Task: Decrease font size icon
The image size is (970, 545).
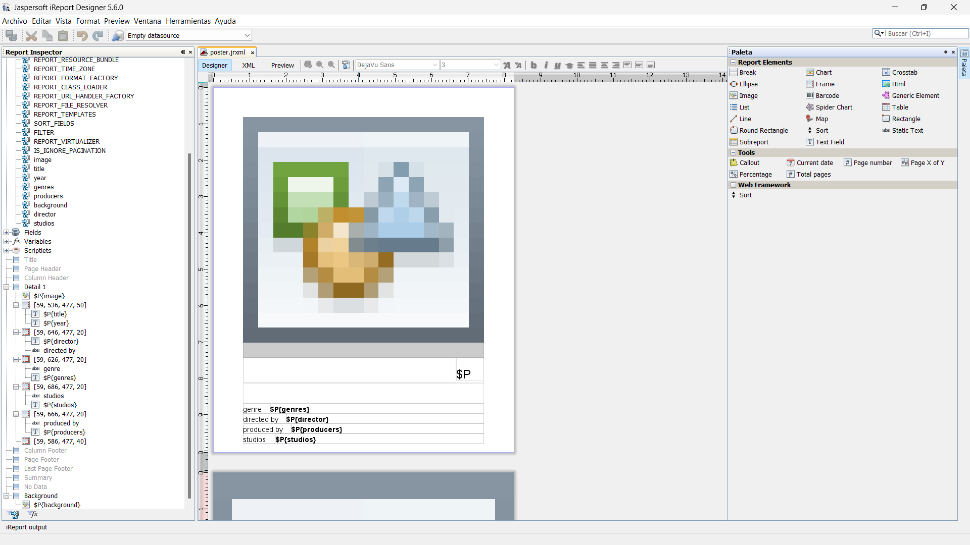Action: pos(518,65)
